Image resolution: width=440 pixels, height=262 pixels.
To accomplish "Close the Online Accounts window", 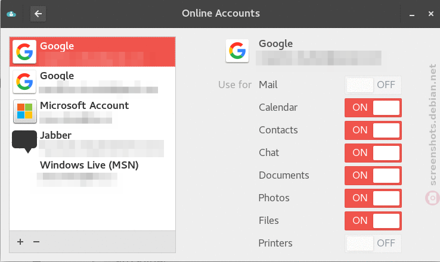I will tap(431, 14).
